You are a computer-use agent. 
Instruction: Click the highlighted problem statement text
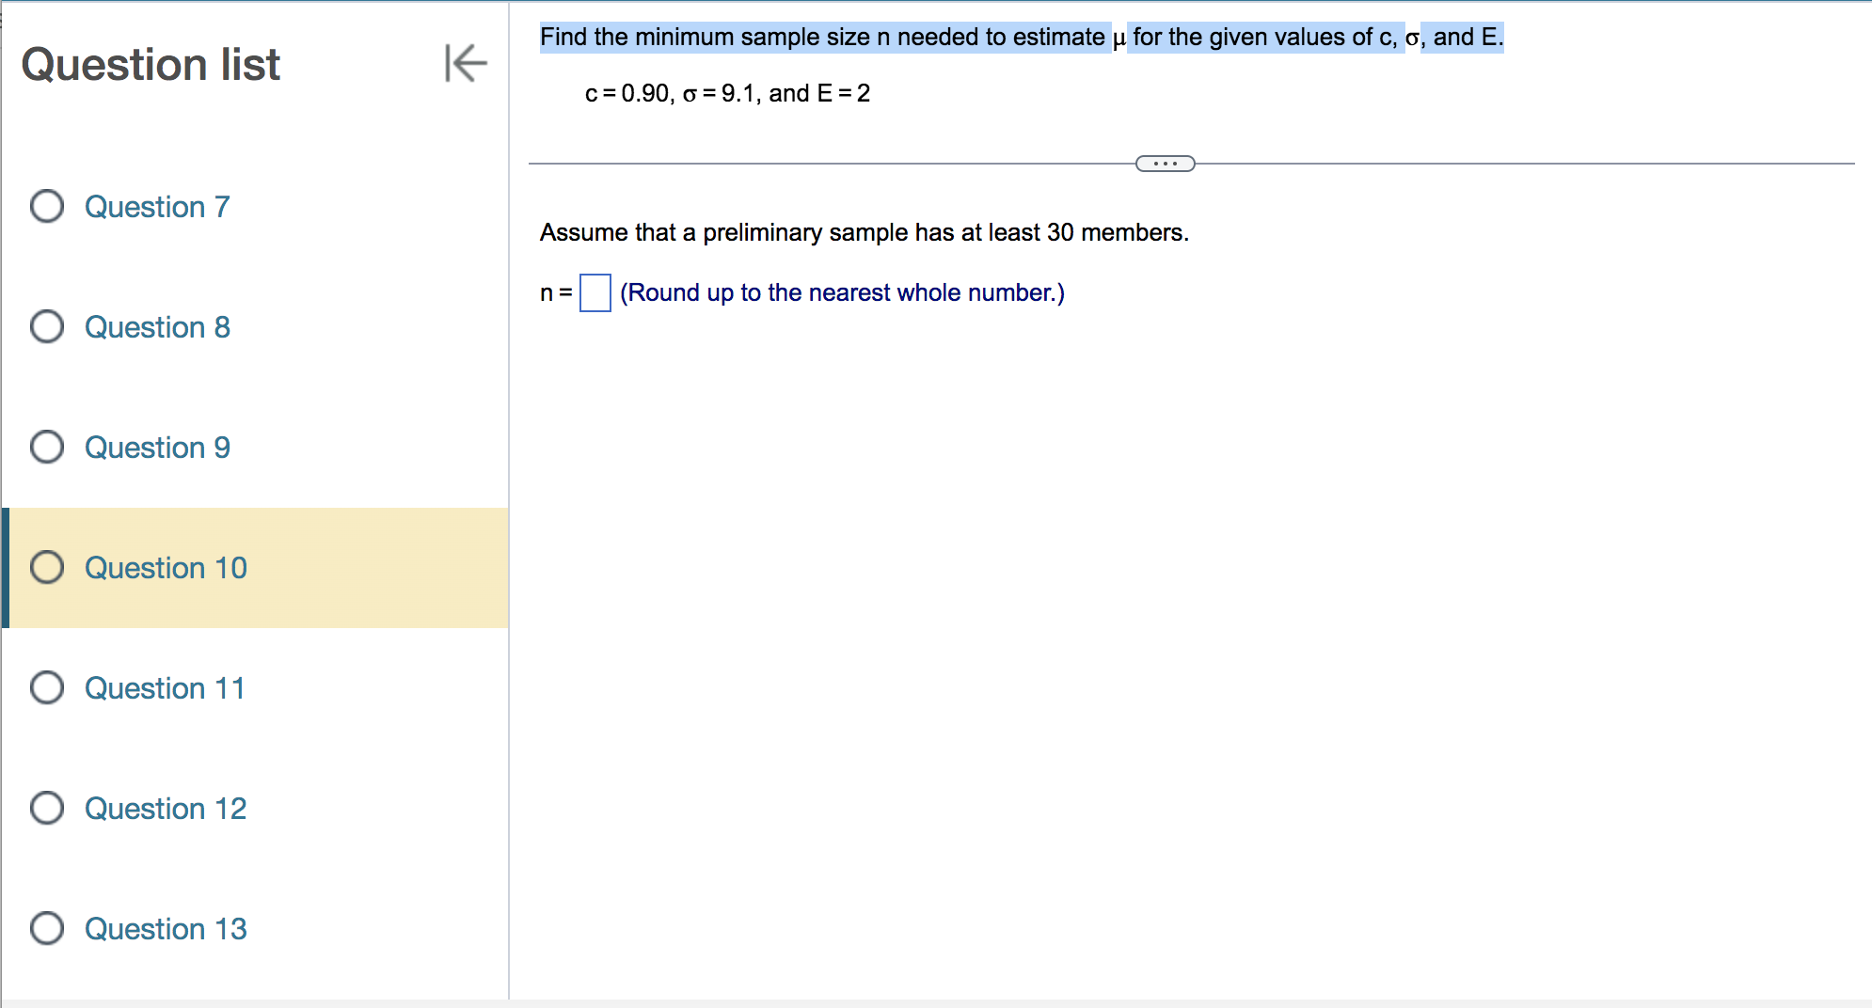(1021, 38)
